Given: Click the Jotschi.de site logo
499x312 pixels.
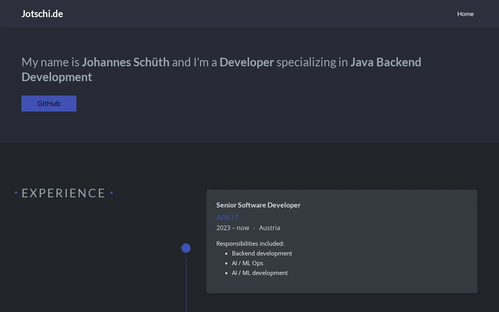Looking at the screenshot, I should click(42, 14).
